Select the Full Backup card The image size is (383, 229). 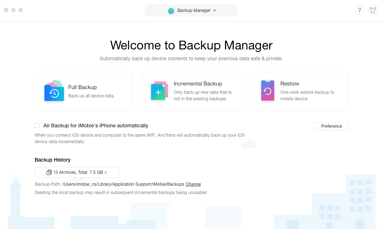coord(83,91)
